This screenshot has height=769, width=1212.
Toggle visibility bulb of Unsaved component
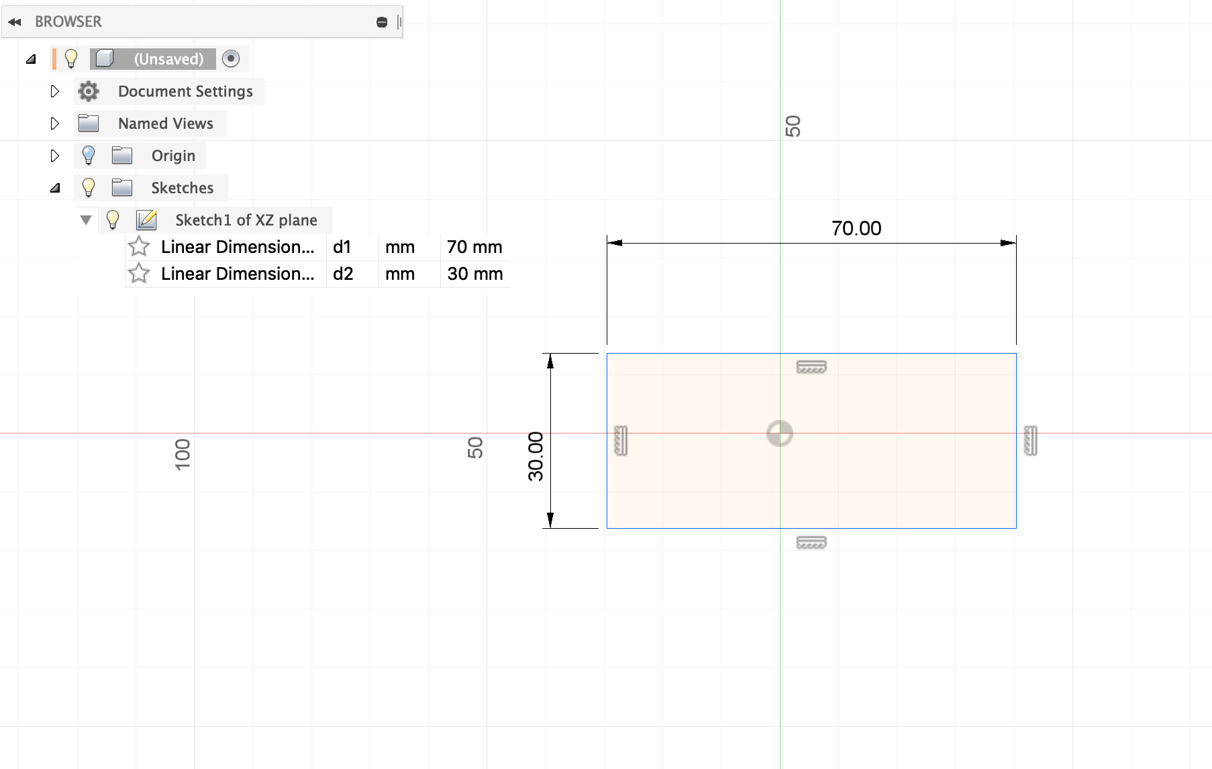coord(71,59)
